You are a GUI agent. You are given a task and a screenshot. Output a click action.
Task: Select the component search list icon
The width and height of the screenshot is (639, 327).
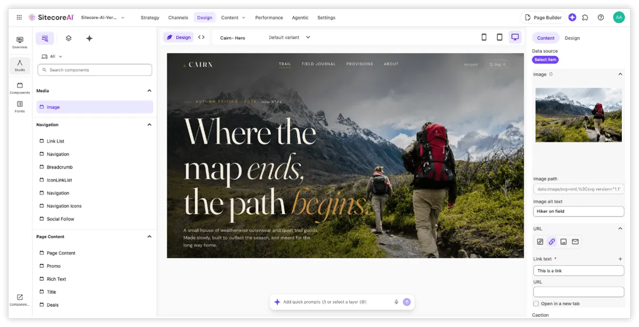45,38
